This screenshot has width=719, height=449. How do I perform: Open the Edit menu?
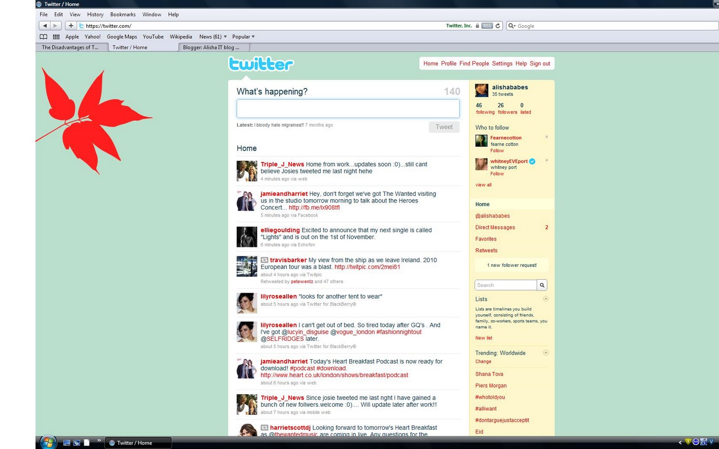coord(58,14)
